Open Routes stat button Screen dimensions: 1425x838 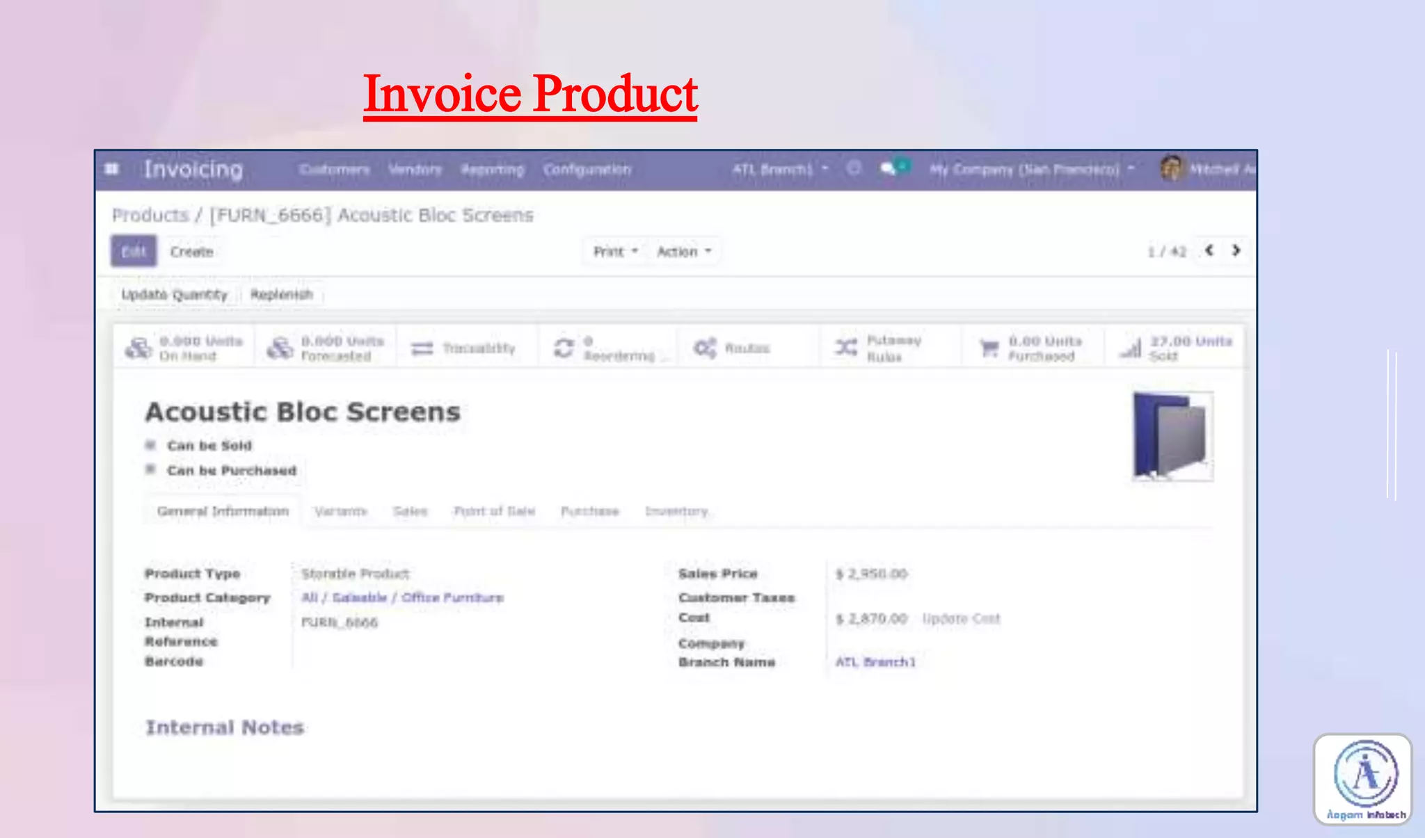[x=749, y=348]
